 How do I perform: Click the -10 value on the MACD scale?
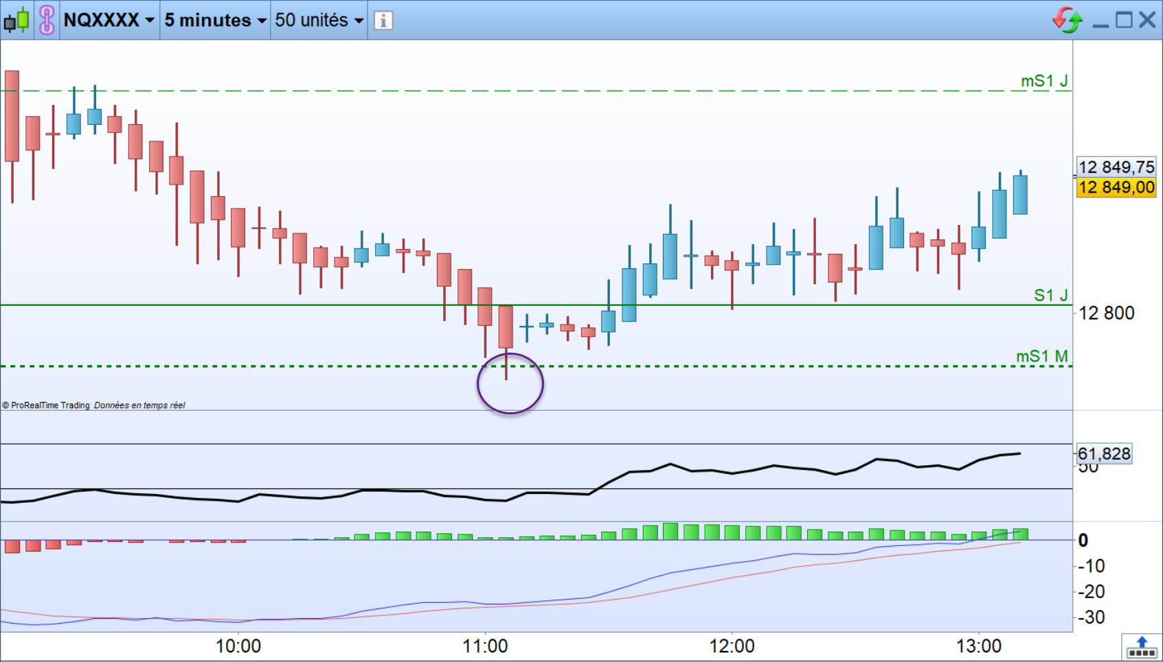tap(1090, 566)
